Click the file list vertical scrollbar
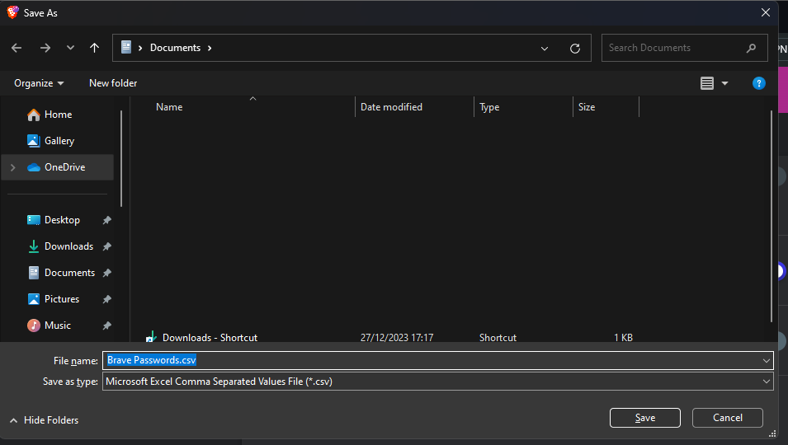This screenshot has height=445, width=788. tap(771, 217)
